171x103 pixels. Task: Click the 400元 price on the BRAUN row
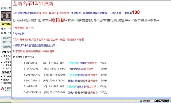click(x=103, y=63)
